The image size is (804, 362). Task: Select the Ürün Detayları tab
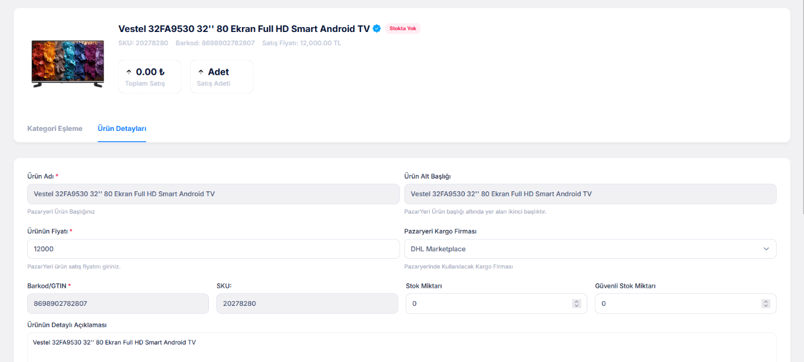click(122, 129)
